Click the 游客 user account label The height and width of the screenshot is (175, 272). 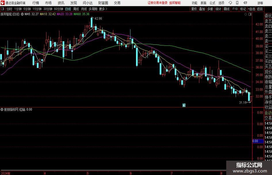coord(260,3)
